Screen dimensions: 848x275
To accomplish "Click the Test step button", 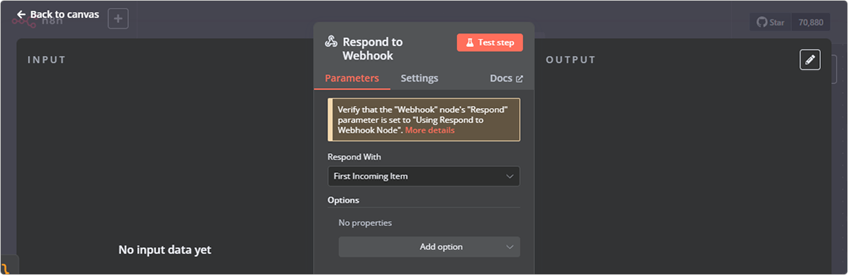I will pyautogui.click(x=490, y=42).
